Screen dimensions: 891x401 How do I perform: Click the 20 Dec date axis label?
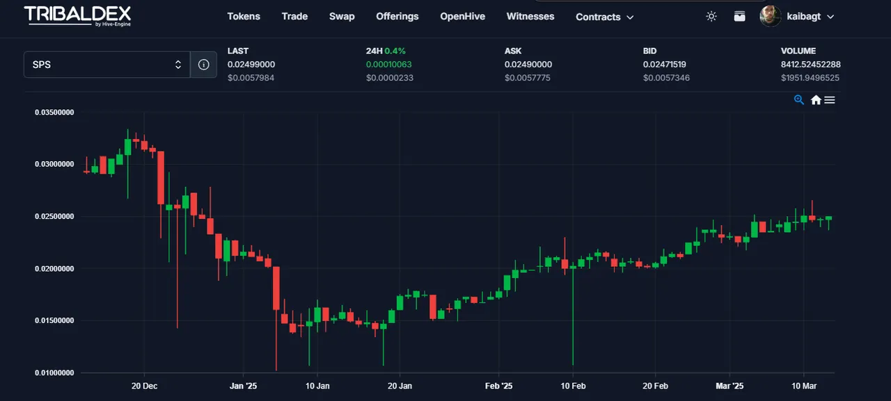coord(144,385)
